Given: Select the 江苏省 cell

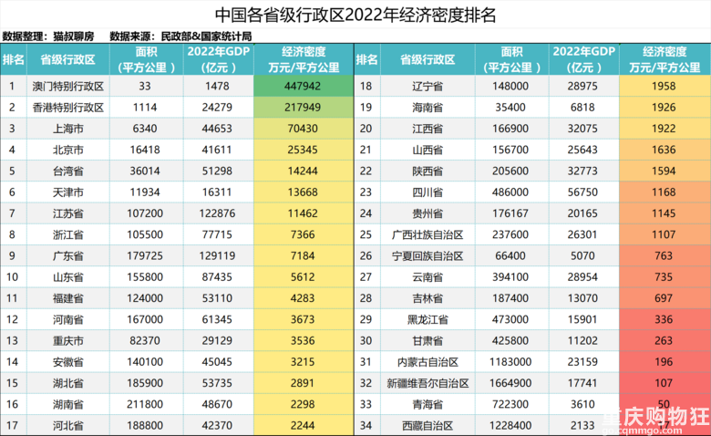Looking at the screenshot, I should coord(68,213).
